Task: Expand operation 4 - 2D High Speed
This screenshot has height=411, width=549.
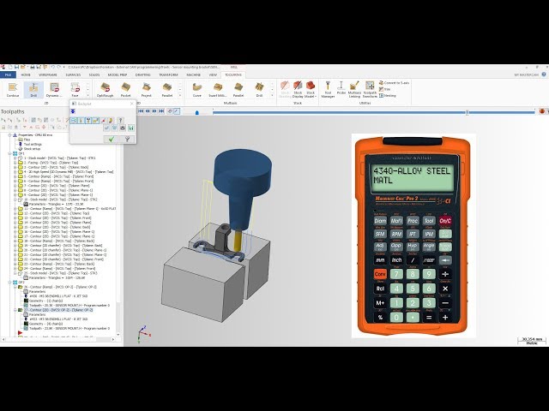Action: pyautogui.click(x=15, y=172)
